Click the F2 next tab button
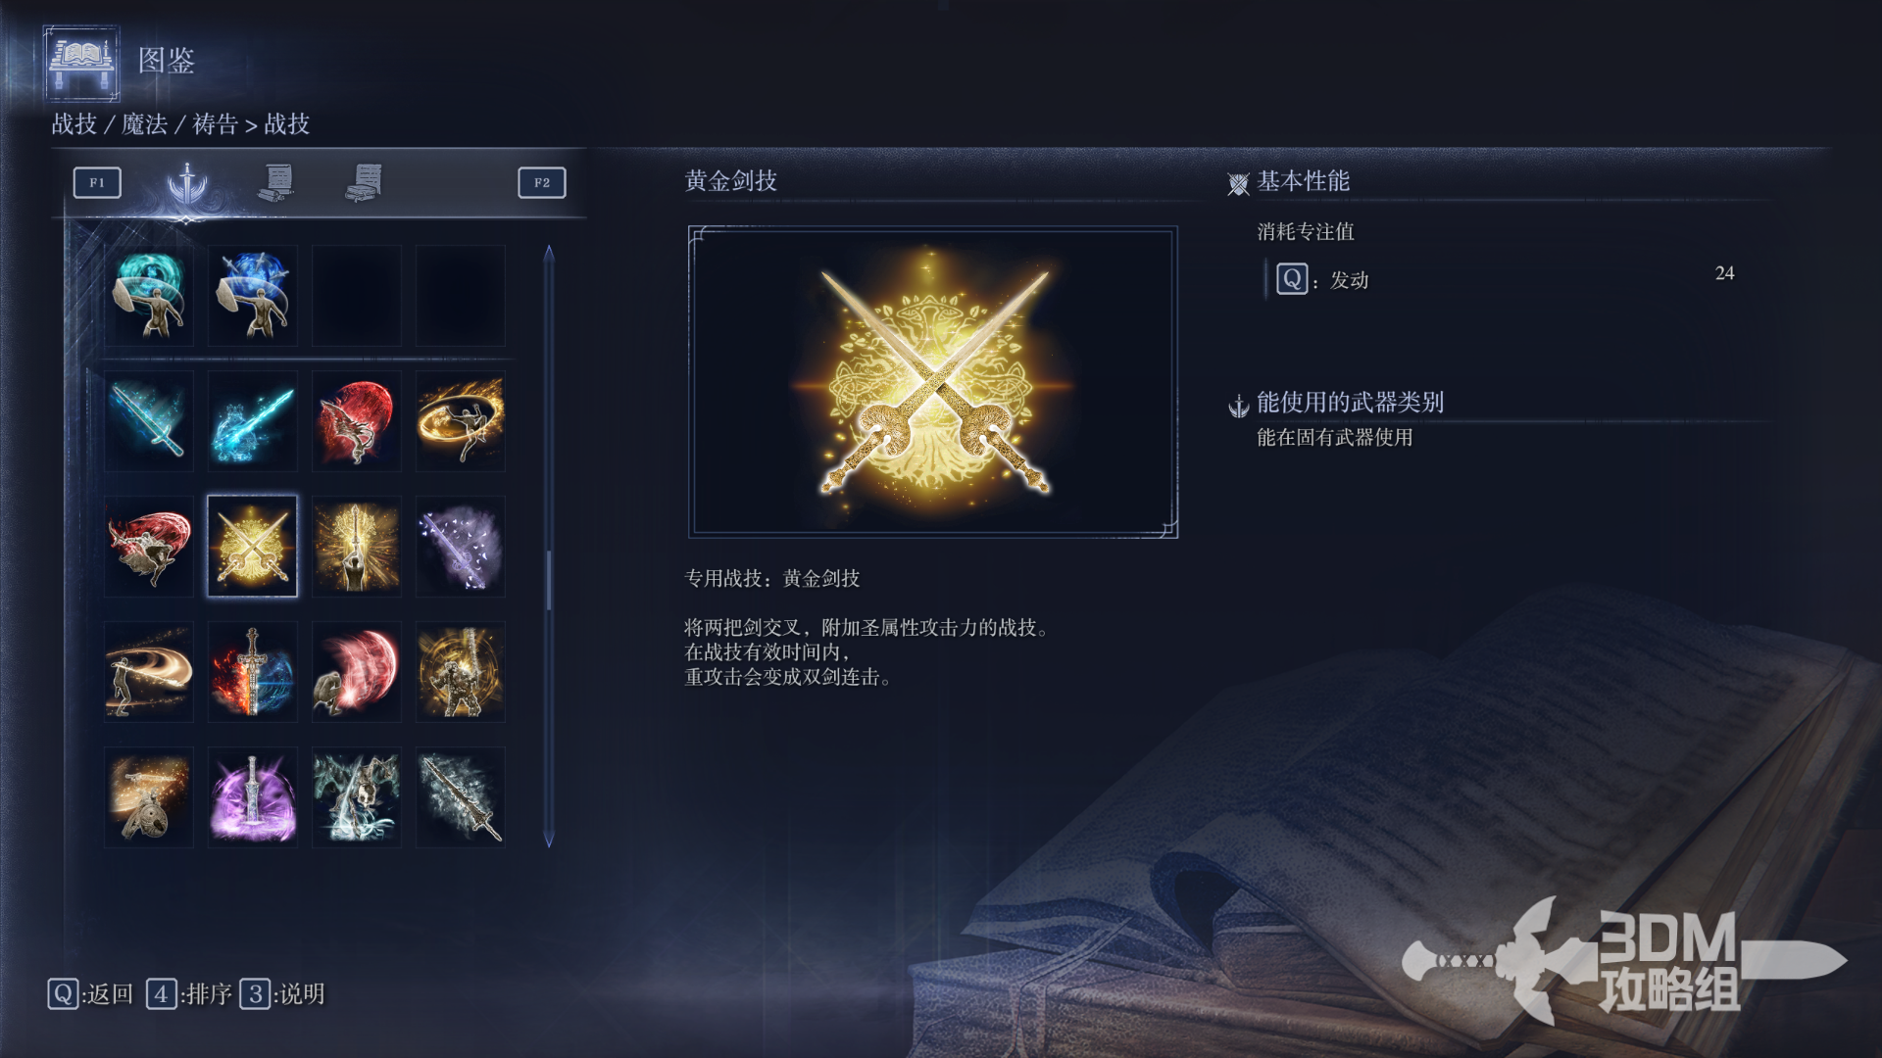This screenshot has height=1058, width=1882. (x=542, y=182)
